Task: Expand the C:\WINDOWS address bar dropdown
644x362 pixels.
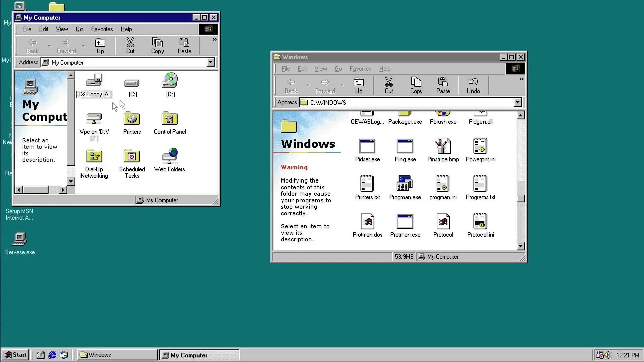Action: tap(517, 102)
